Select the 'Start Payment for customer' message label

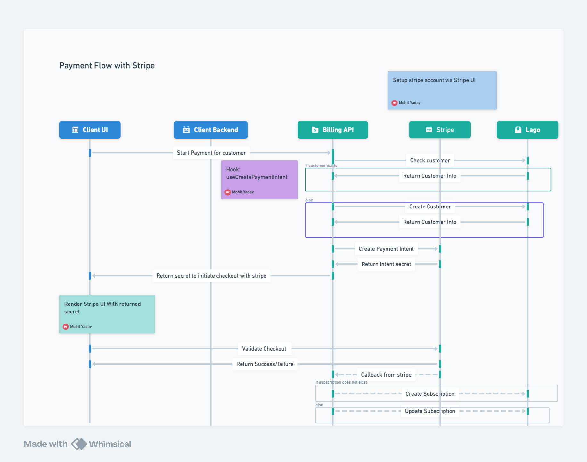(211, 153)
